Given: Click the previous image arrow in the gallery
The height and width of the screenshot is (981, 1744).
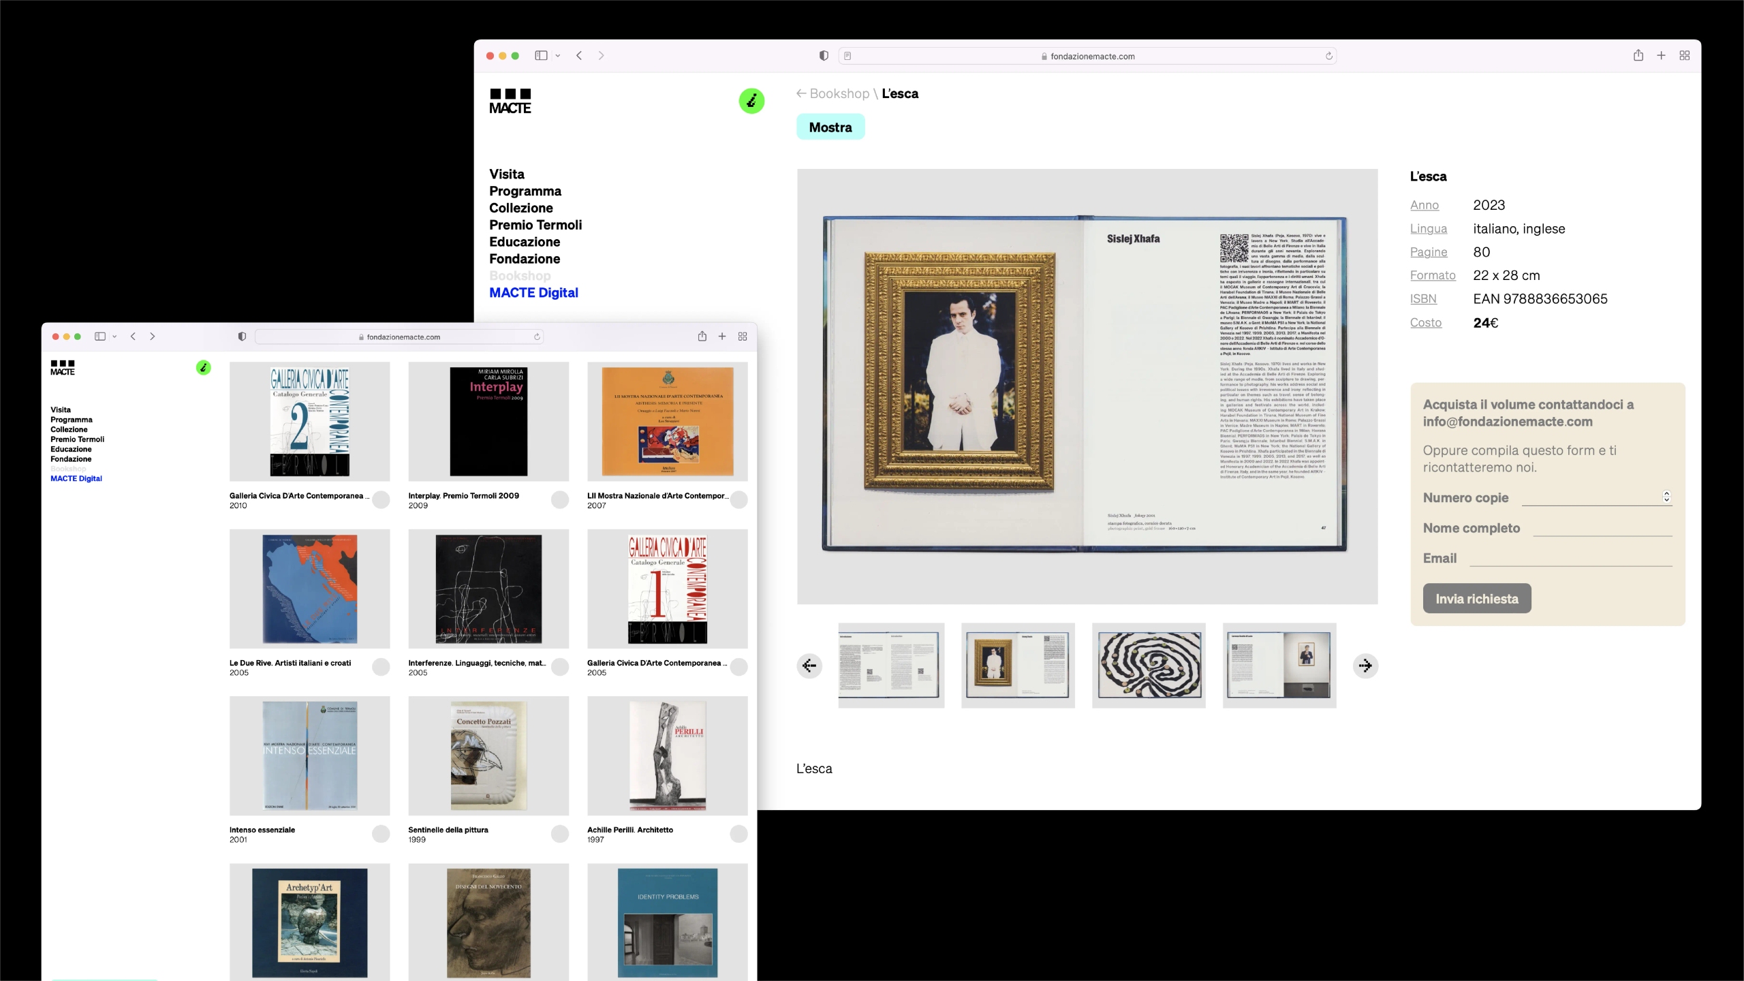Looking at the screenshot, I should 809,666.
